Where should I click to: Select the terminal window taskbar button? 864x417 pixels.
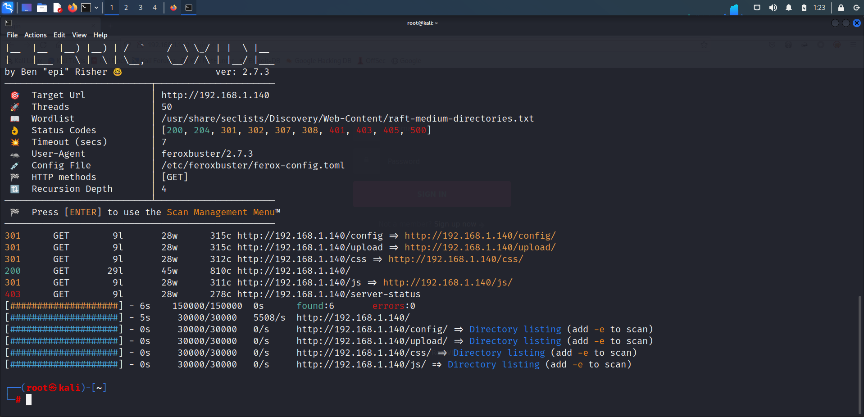[189, 8]
